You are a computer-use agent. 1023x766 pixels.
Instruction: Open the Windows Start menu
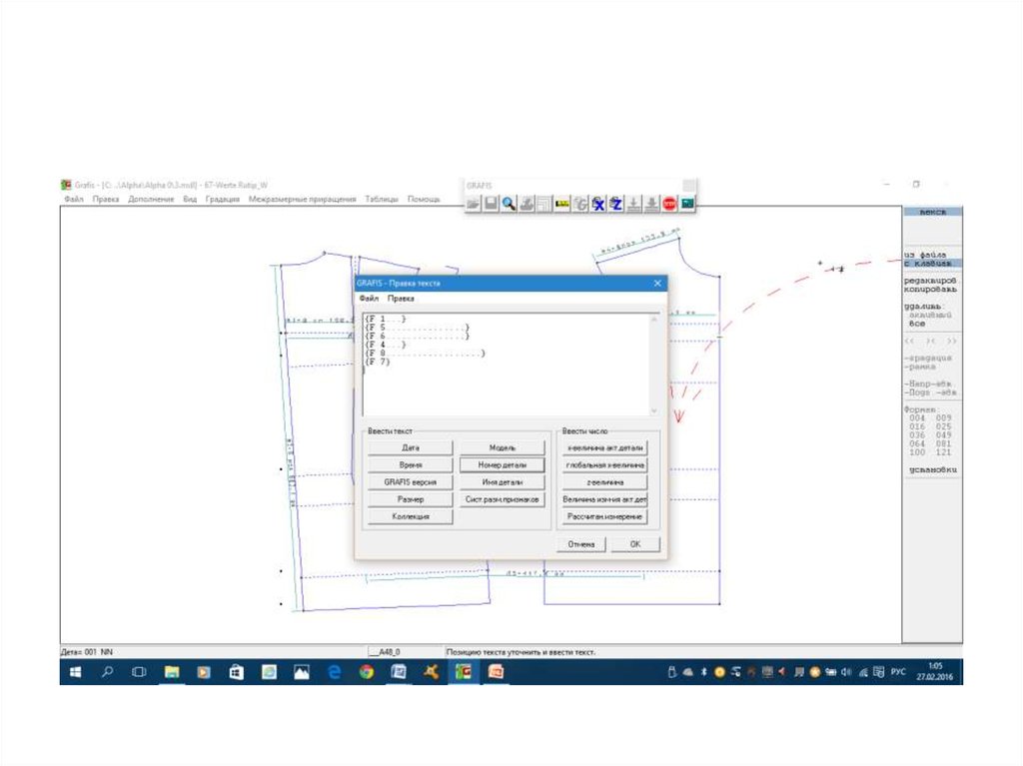pyautogui.click(x=75, y=672)
